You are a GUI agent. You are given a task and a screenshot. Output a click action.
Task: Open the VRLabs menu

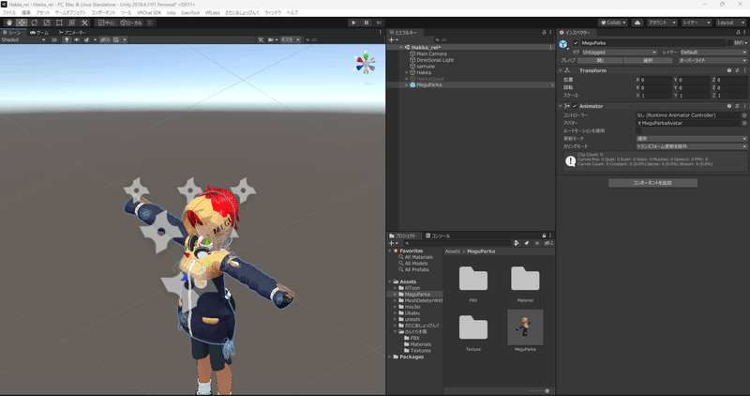tap(213, 13)
